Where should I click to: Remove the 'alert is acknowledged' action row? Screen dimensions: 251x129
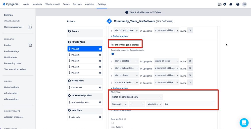190,68
